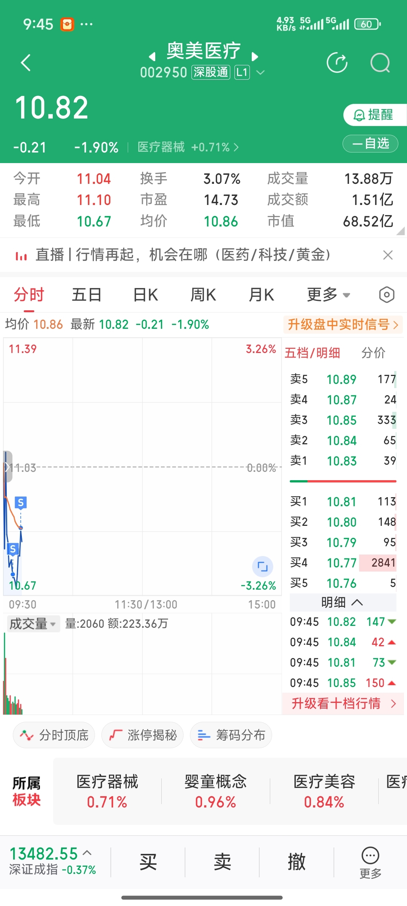Open chart settings hexagon icon
This screenshot has width=407, height=906.
(387, 295)
